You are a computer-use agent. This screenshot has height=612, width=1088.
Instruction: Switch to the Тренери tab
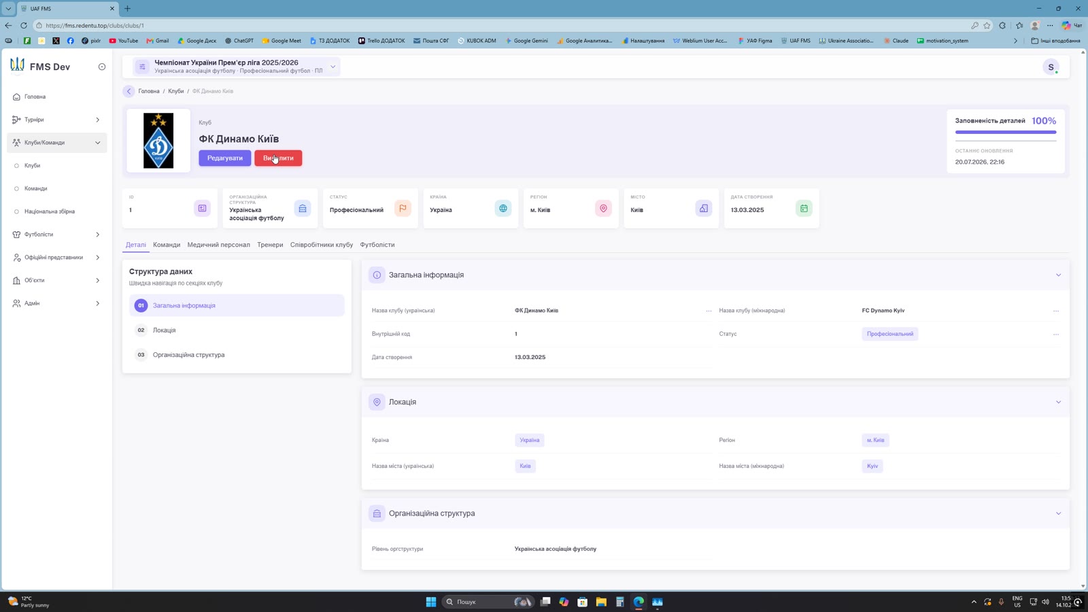tap(270, 245)
